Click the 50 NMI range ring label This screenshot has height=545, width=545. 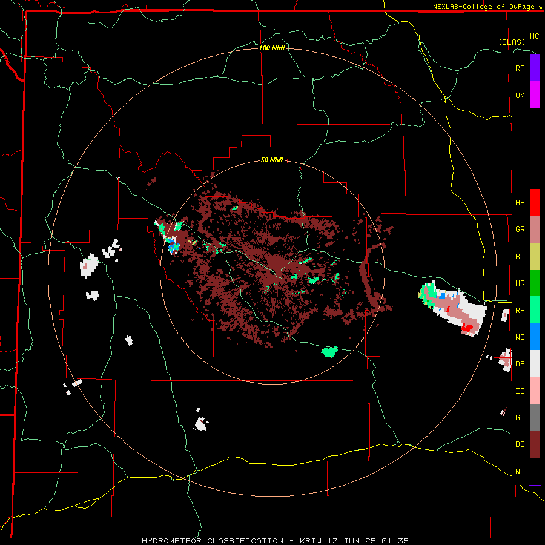tap(272, 160)
